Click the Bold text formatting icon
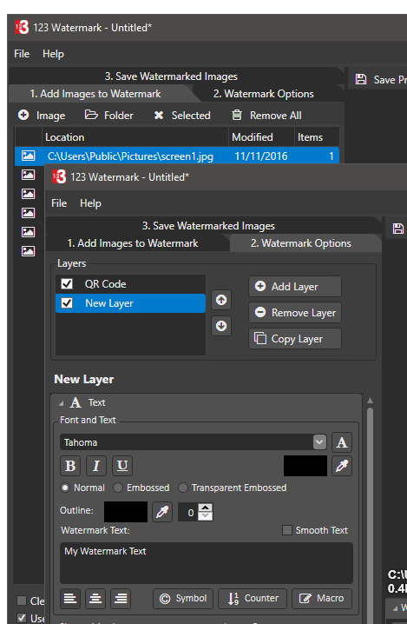The width and height of the screenshot is (407, 624). pos(70,466)
